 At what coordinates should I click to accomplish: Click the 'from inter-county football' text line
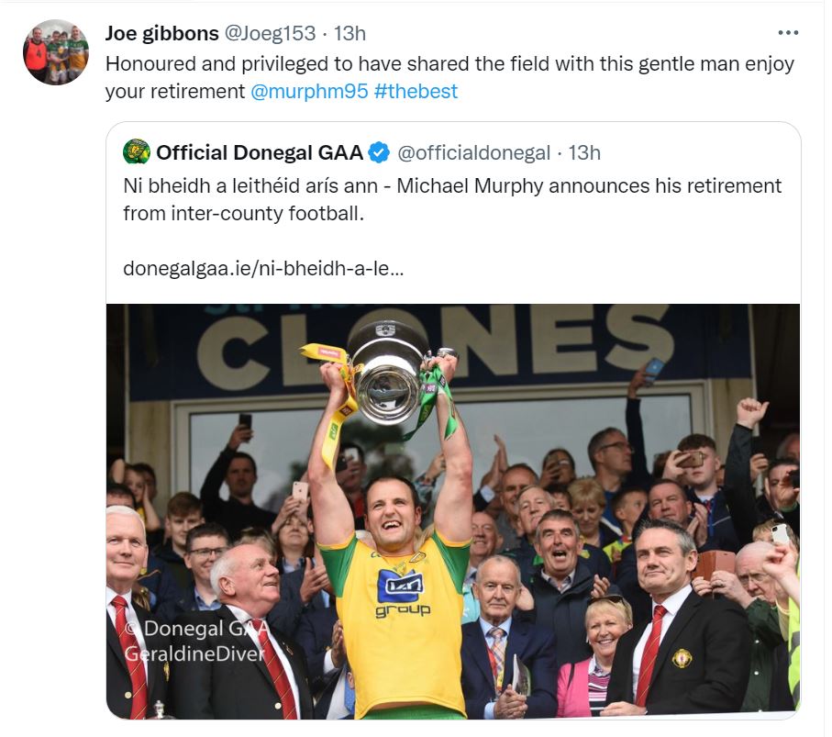click(x=244, y=214)
